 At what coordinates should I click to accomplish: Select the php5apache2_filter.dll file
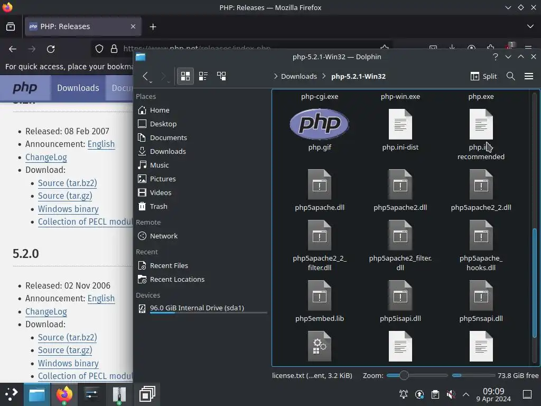400,245
